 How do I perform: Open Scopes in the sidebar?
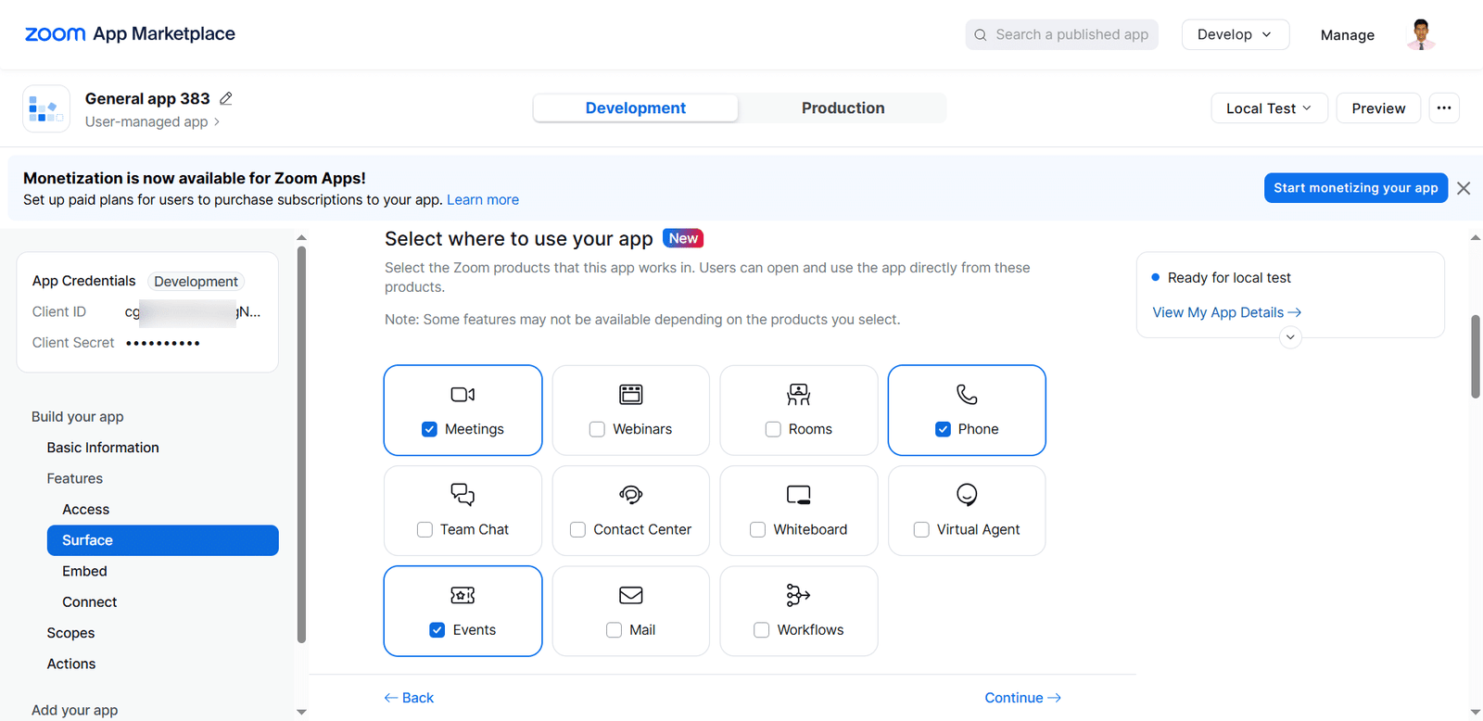[70, 633]
